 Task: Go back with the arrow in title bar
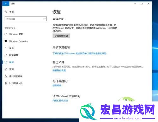[x=6, y=4]
